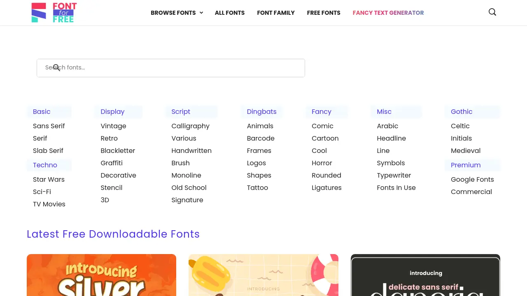
Task: Open the TV Movies fonts link
Action: (x=49, y=204)
